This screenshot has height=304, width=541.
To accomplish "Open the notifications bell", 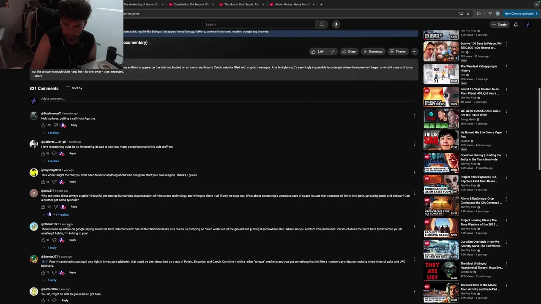I will (516, 24).
